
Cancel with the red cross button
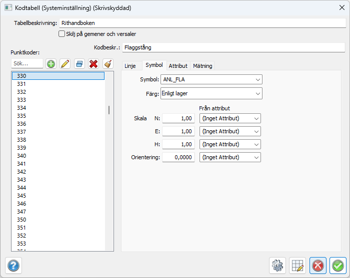click(317, 266)
